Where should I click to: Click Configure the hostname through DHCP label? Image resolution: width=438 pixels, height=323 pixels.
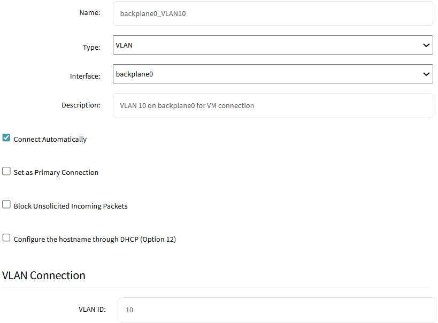(95, 239)
